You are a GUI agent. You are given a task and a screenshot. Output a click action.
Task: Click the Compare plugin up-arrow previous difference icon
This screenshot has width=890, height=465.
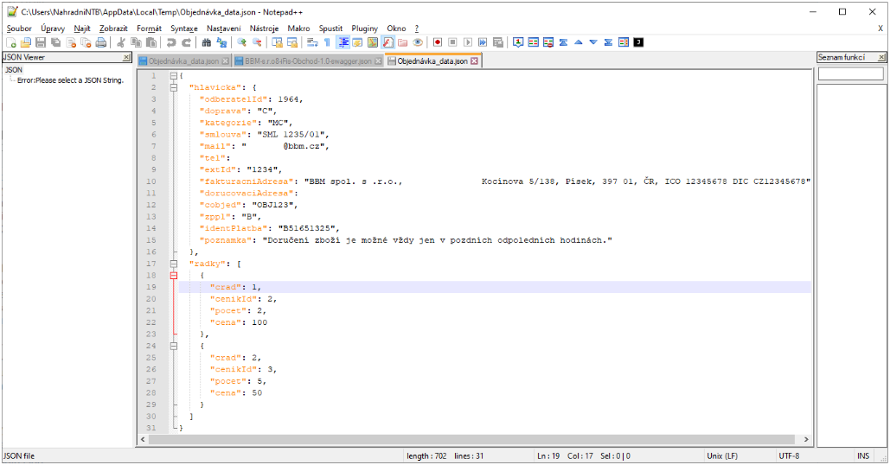pyautogui.click(x=579, y=42)
